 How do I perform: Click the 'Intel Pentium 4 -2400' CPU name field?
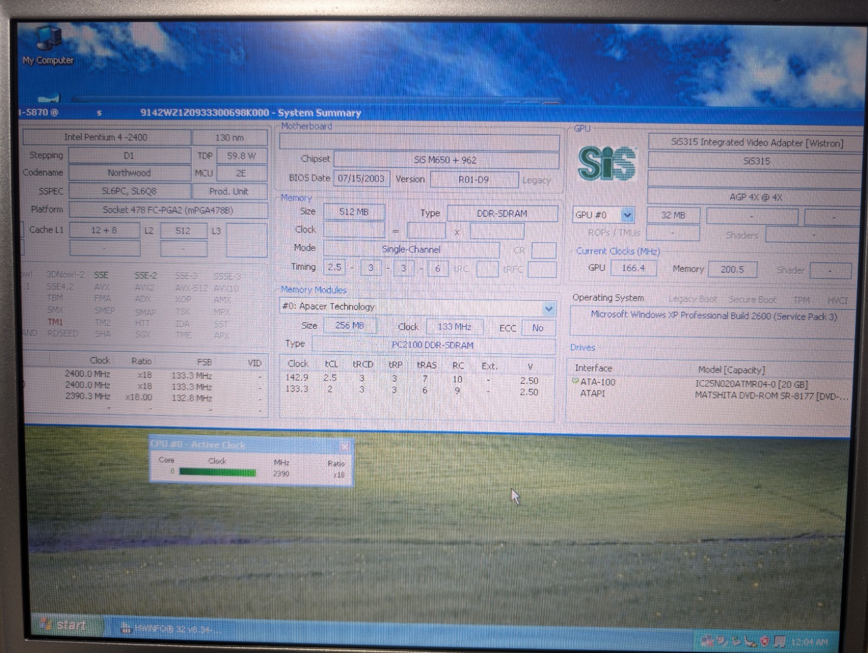106,137
